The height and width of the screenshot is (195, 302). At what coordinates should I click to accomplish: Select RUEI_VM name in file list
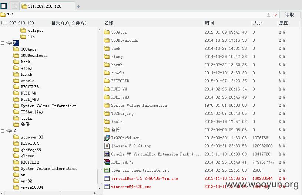tap(119, 89)
